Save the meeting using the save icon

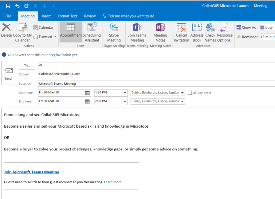pos(8,6)
